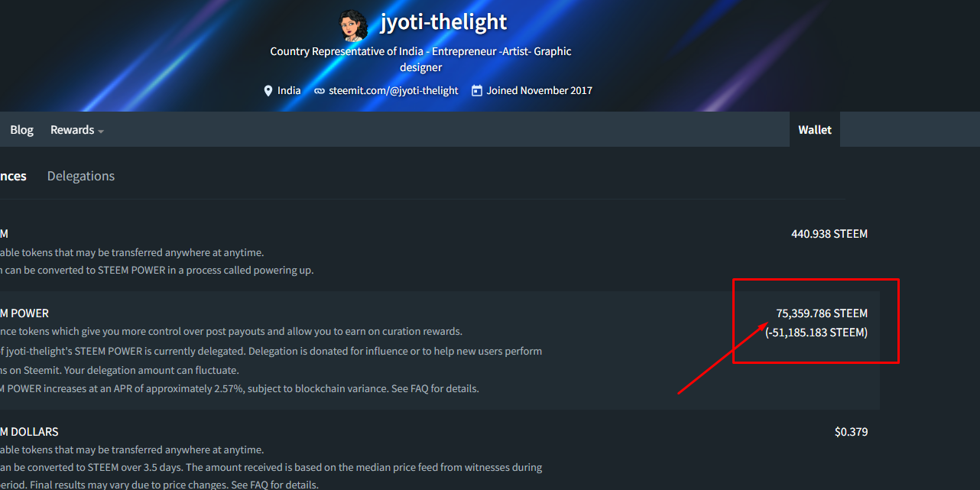The image size is (980, 490).
Task: Click the Joined November 2017 text
Action: 540,90
